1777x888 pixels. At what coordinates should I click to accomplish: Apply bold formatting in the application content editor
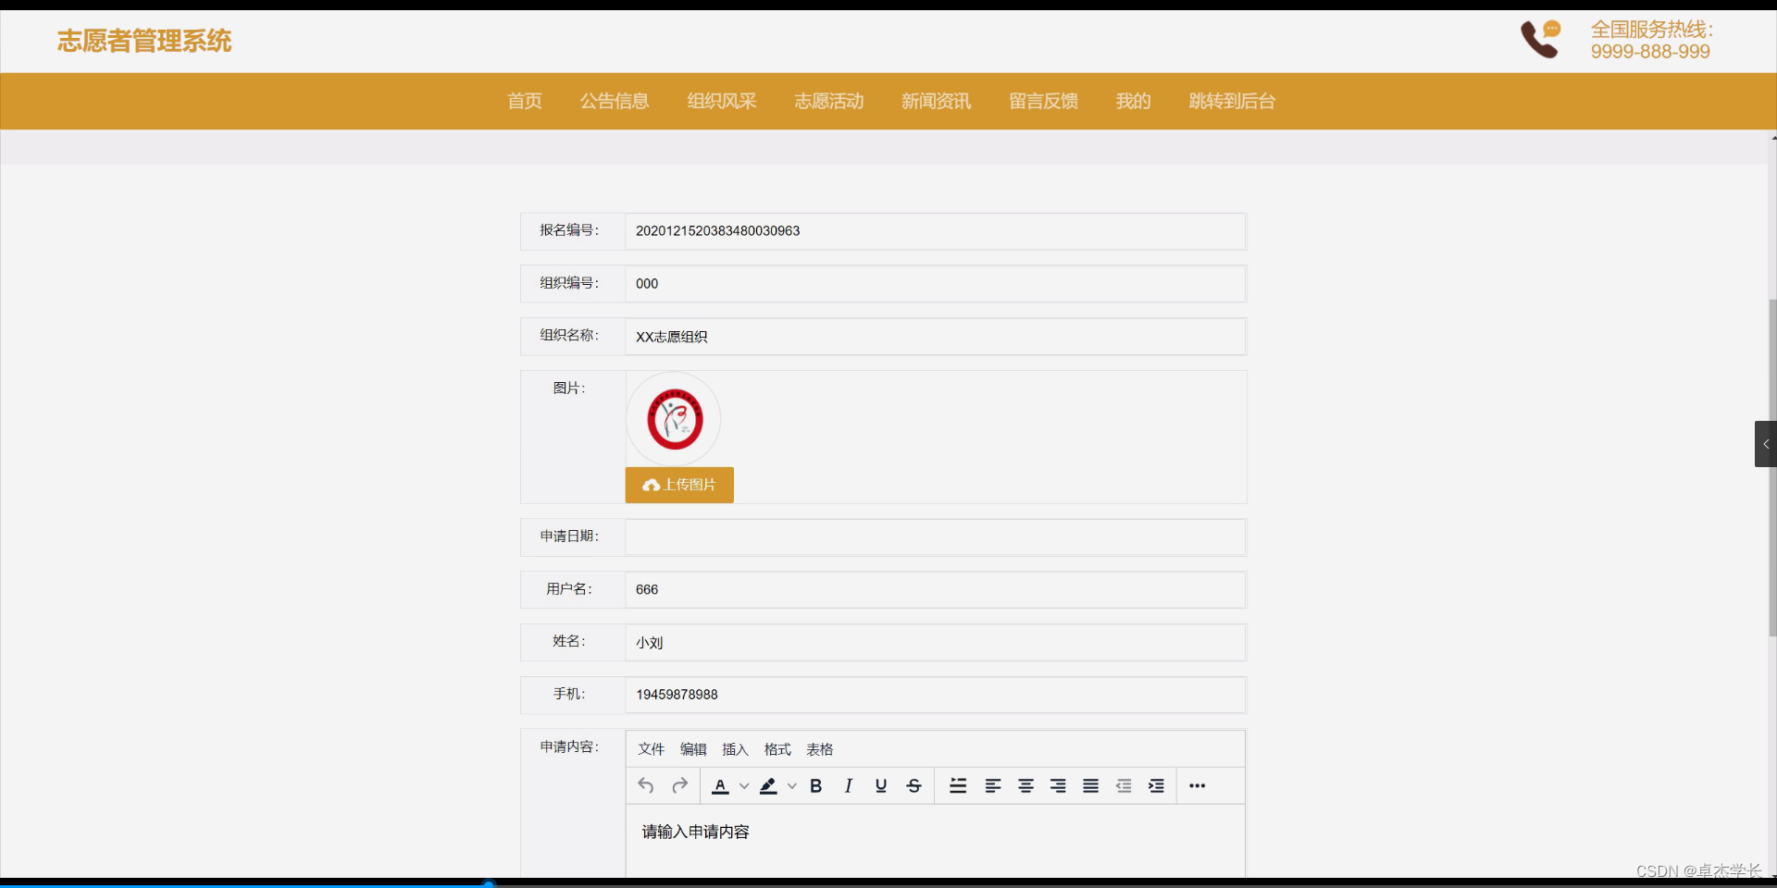815,785
